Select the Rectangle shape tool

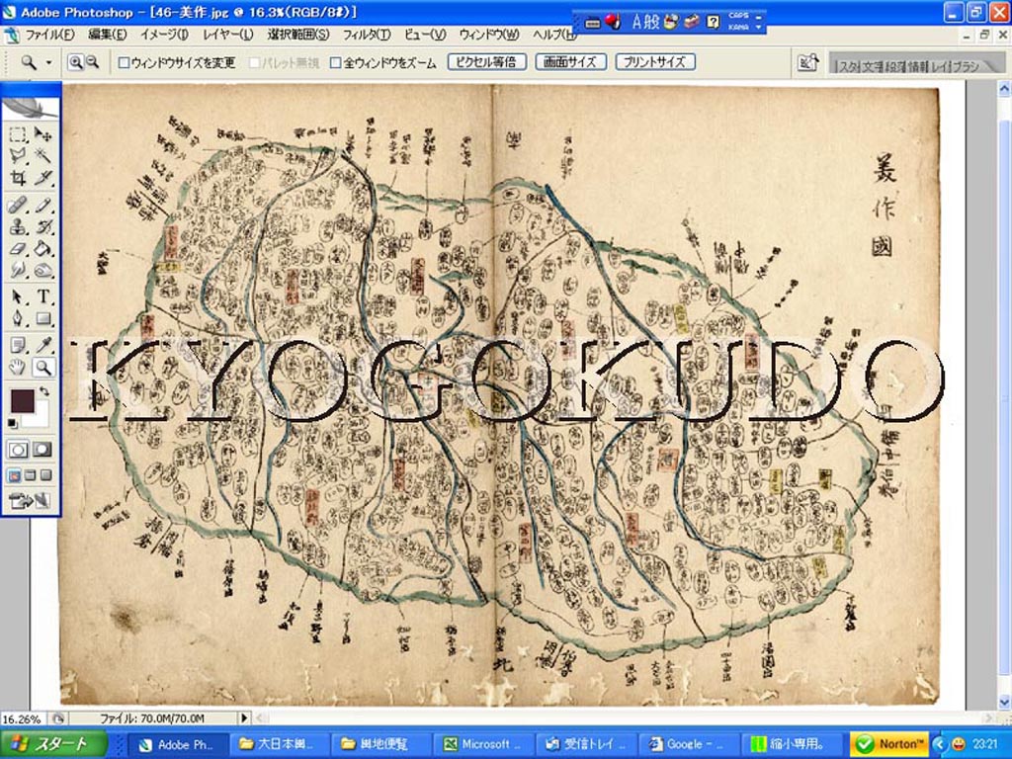tap(43, 318)
